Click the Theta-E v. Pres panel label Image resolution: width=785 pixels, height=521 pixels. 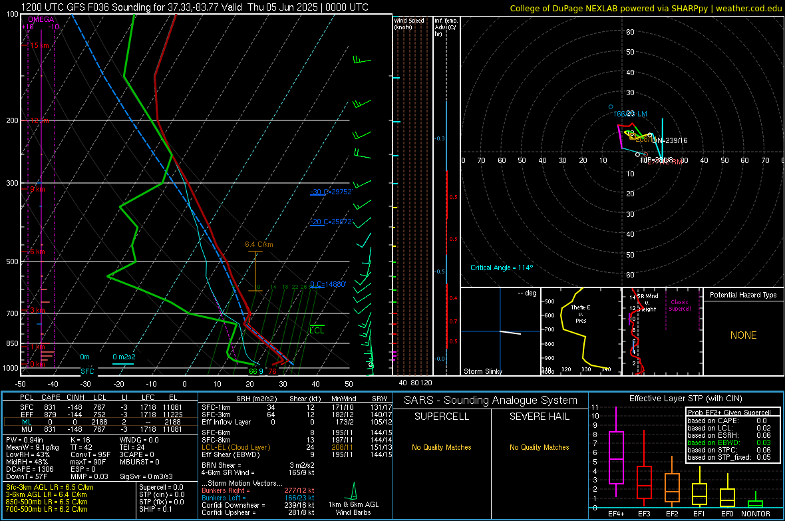click(x=581, y=313)
